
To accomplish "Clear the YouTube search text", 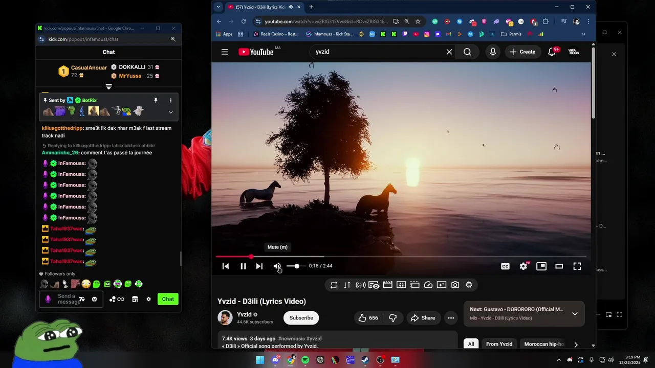I will click(x=449, y=52).
